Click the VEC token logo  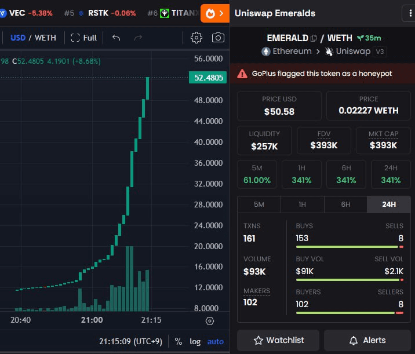click(3, 13)
